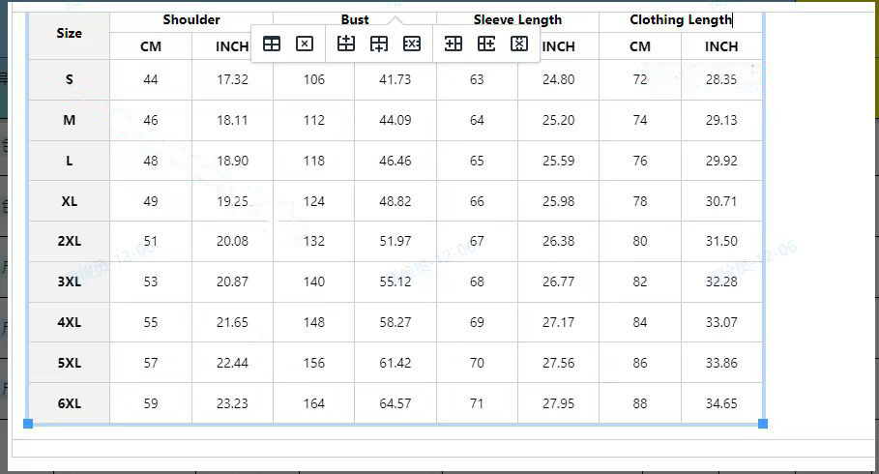Insert a row above via toolbar icon

point(346,44)
